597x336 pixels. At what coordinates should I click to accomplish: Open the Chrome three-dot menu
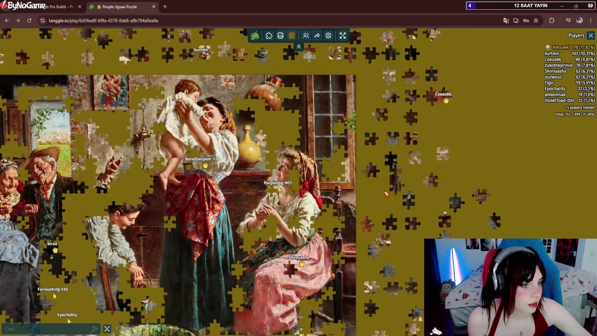point(590,21)
